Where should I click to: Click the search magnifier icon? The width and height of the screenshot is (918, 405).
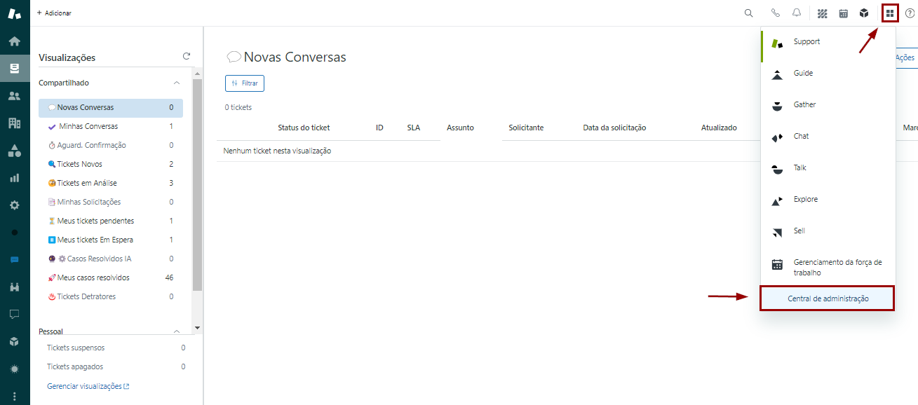coord(748,13)
